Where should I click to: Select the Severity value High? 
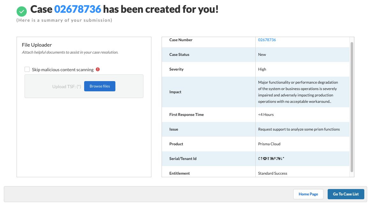(262, 69)
